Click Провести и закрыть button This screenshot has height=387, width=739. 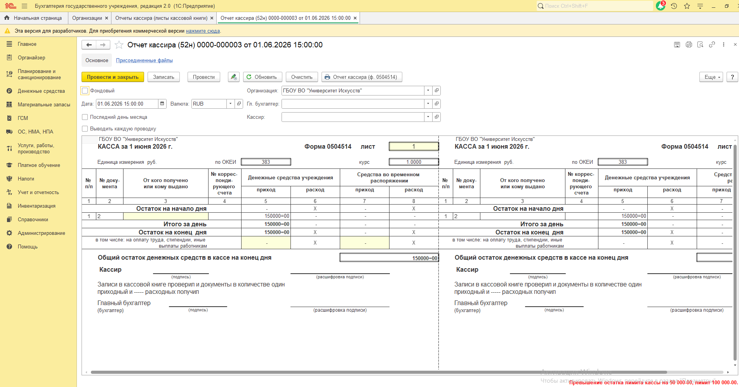pyautogui.click(x=113, y=77)
